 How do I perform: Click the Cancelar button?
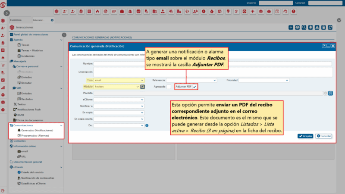click(324, 136)
